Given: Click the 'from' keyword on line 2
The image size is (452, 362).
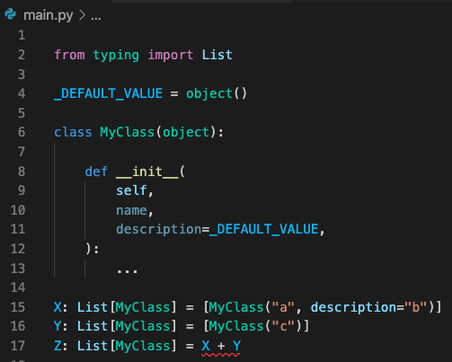Looking at the screenshot, I should click(x=69, y=55).
